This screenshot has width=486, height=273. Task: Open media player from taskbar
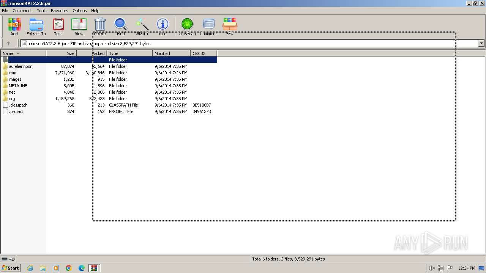56,268
